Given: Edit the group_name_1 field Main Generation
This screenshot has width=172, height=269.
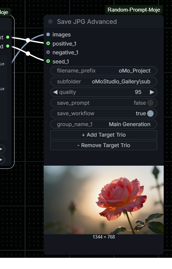Looking at the screenshot, I should pyautogui.click(x=103, y=124).
